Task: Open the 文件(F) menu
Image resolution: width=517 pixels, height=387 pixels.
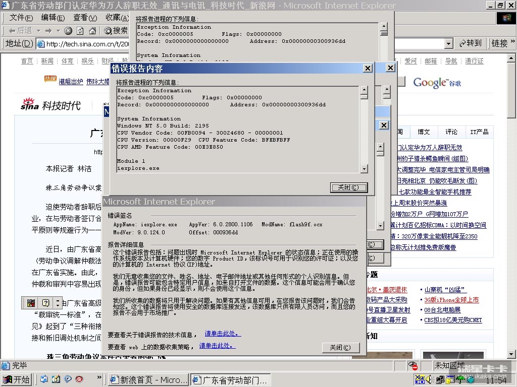Action: tap(21, 18)
